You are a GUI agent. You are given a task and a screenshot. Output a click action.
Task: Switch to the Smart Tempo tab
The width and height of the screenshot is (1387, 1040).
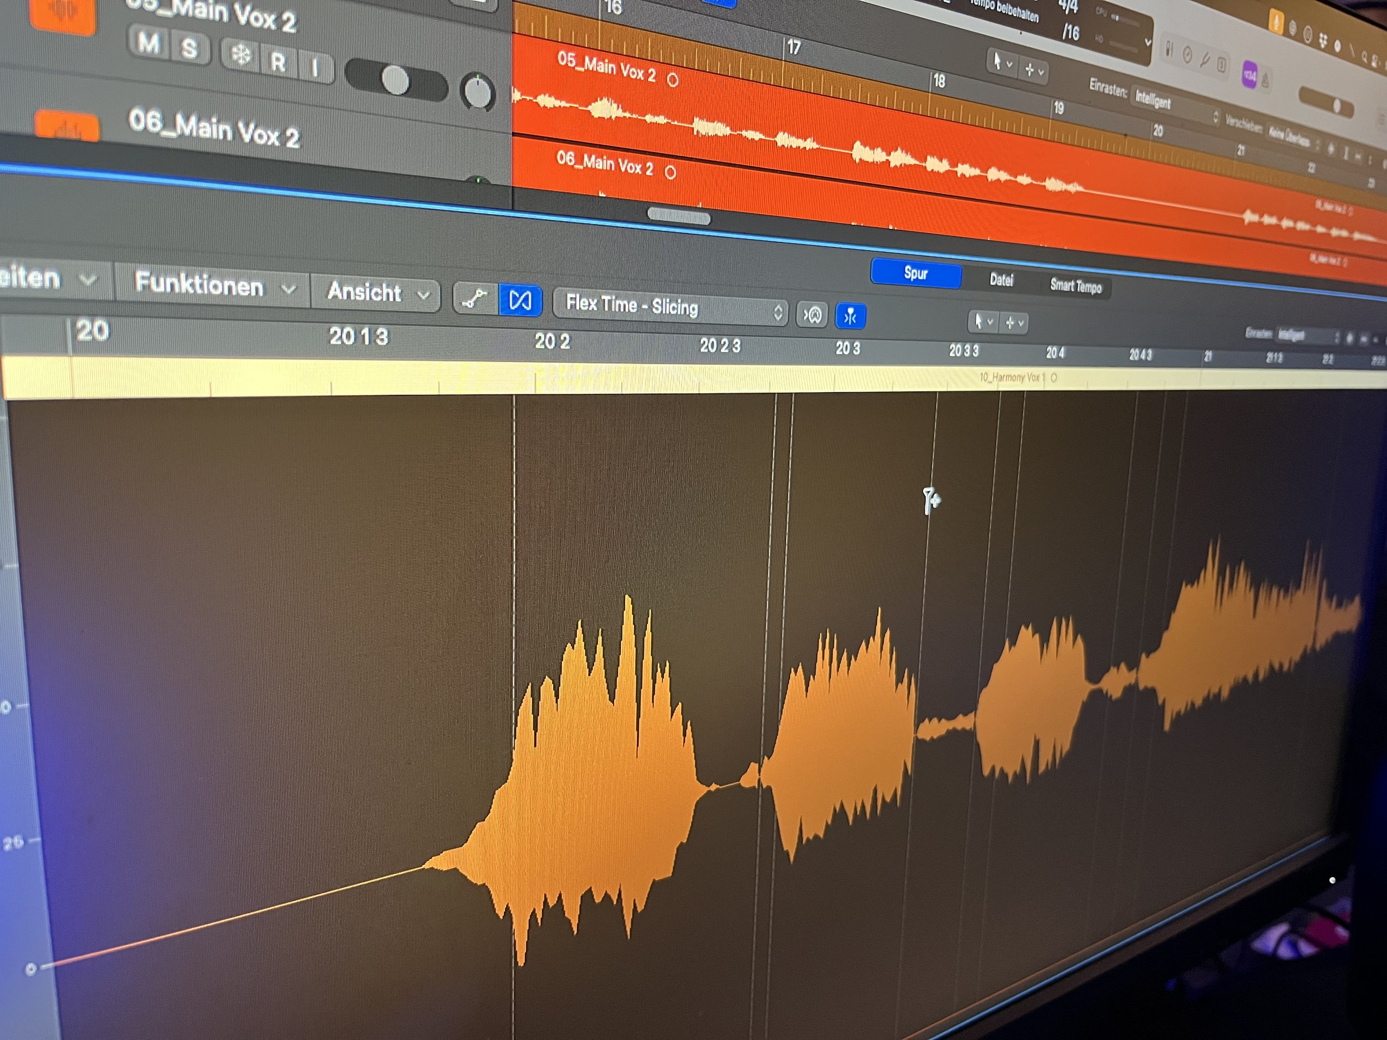1075,286
